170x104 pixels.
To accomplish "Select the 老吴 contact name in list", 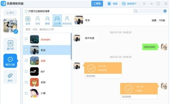I will 43,50.
